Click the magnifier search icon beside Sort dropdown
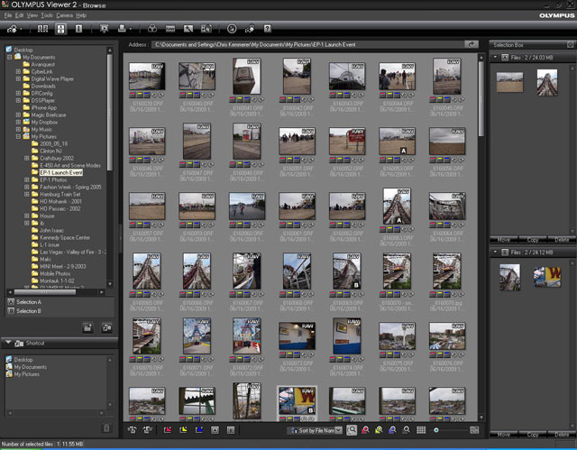This screenshot has width=577, height=450. tap(352, 430)
